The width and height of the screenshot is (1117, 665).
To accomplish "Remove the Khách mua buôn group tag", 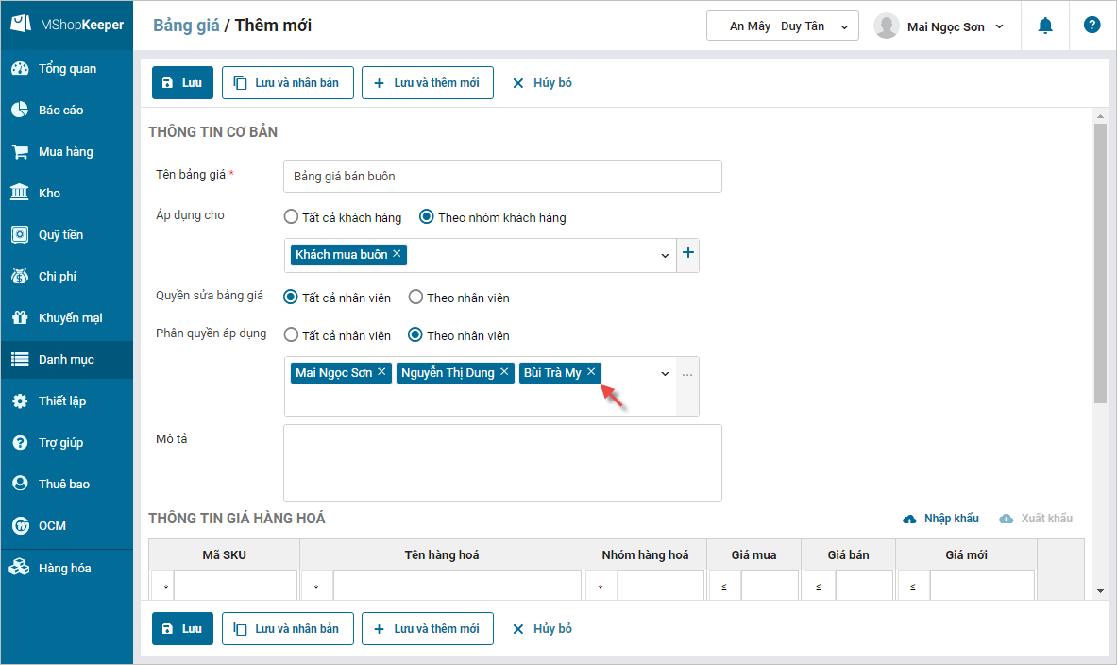I will (398, 254).
